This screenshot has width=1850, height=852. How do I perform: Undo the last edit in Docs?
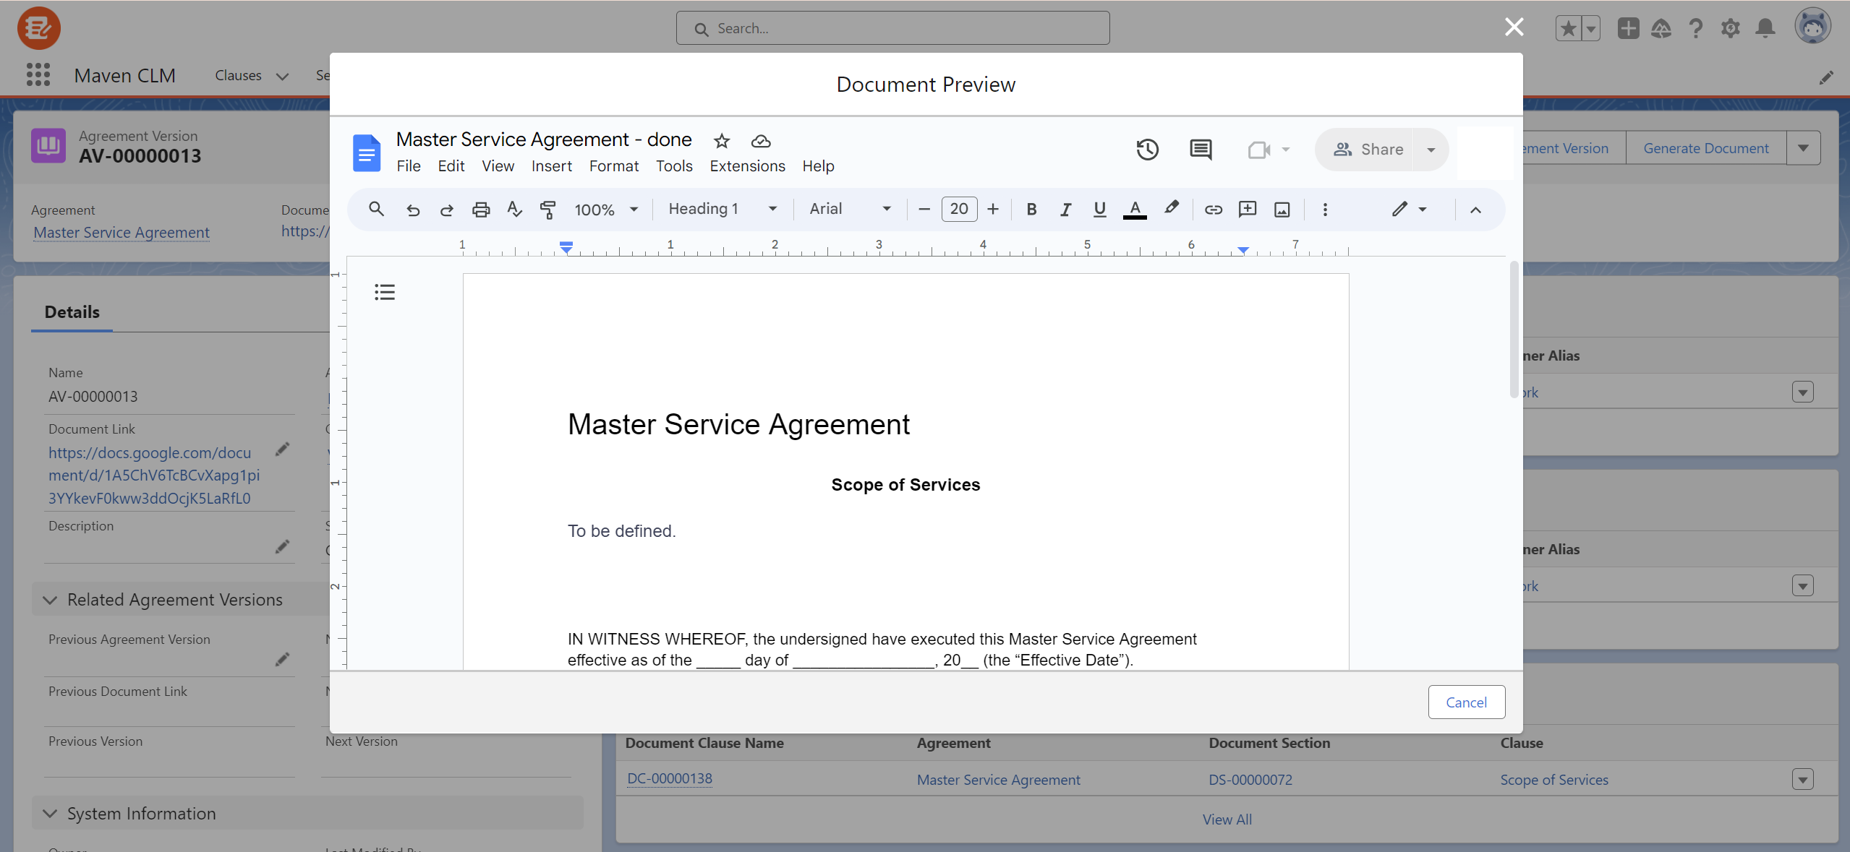point(413,210)
